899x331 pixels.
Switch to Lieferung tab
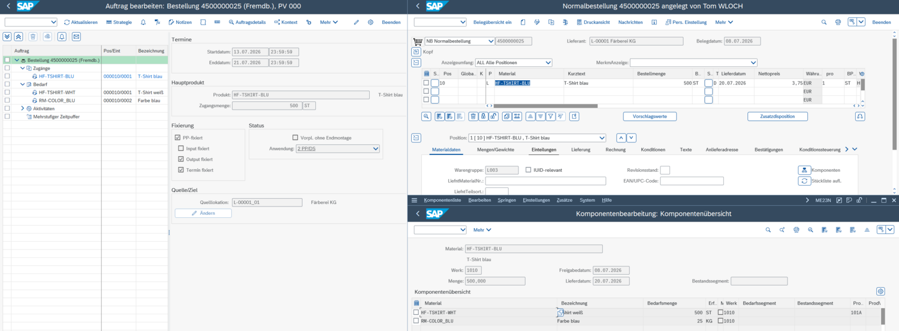(581, 150)
